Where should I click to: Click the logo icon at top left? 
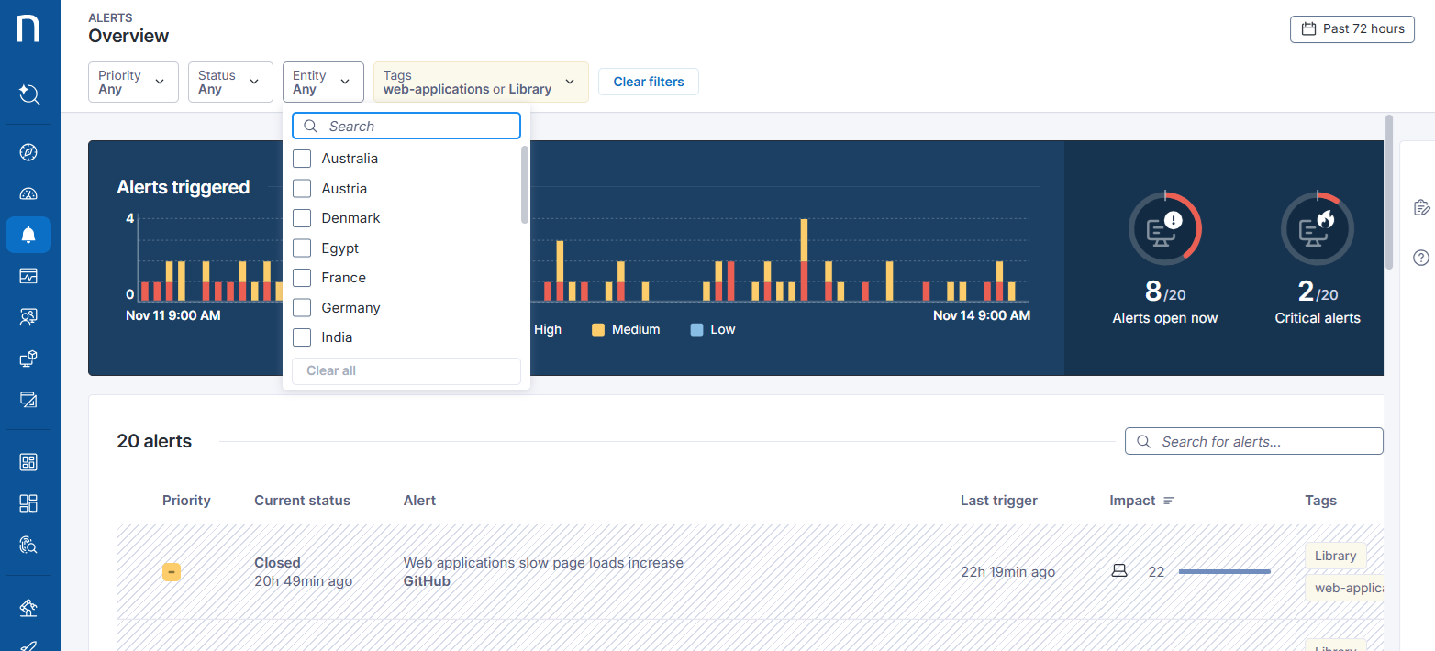(28, 28)
